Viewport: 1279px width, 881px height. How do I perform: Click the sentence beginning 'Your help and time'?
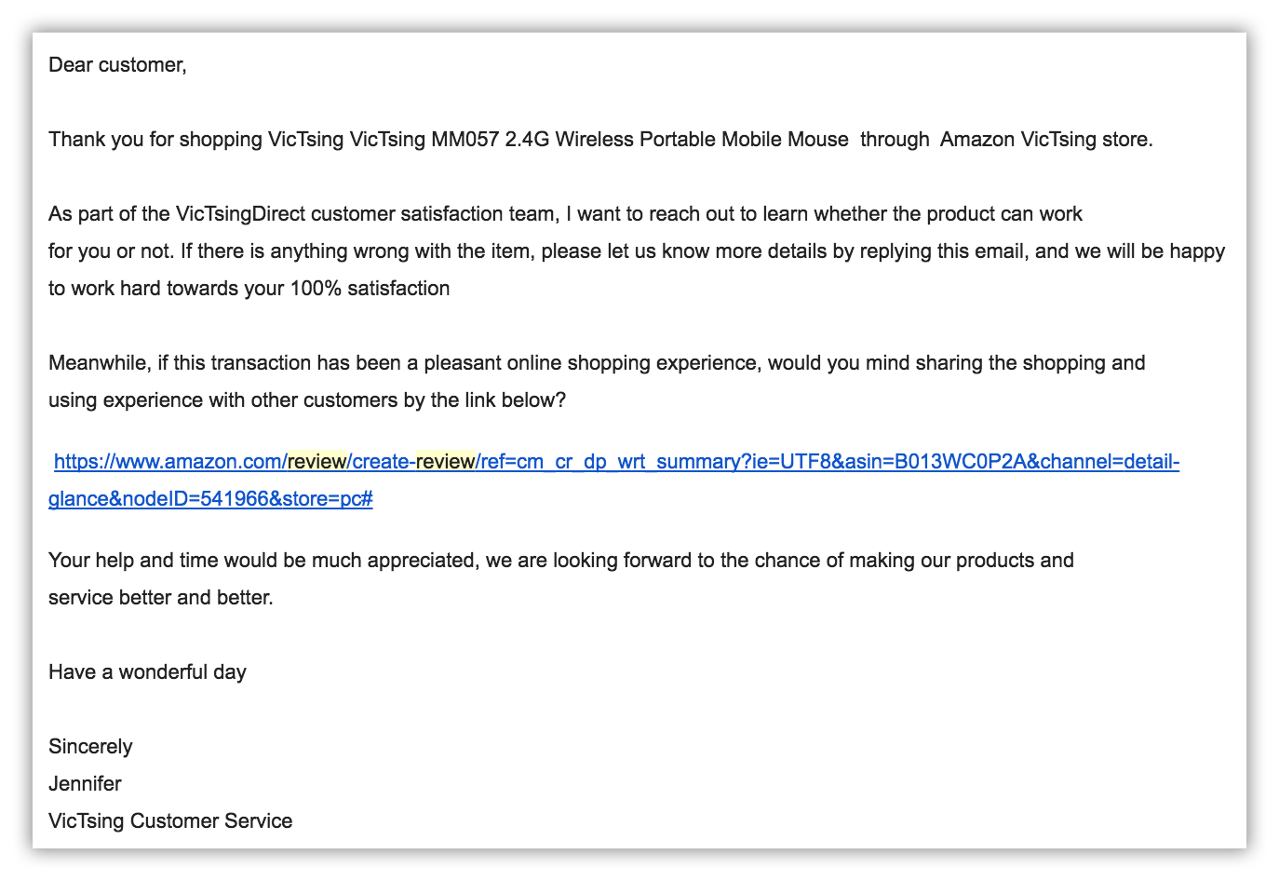(x=561, y=561)
